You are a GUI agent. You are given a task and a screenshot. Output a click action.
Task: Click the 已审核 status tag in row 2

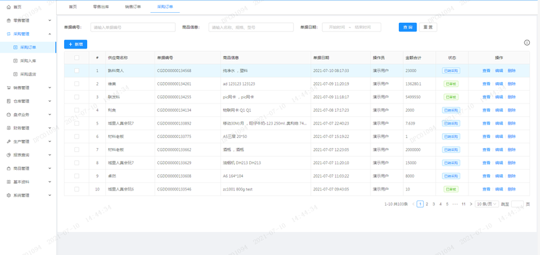[x=451, y=83]
